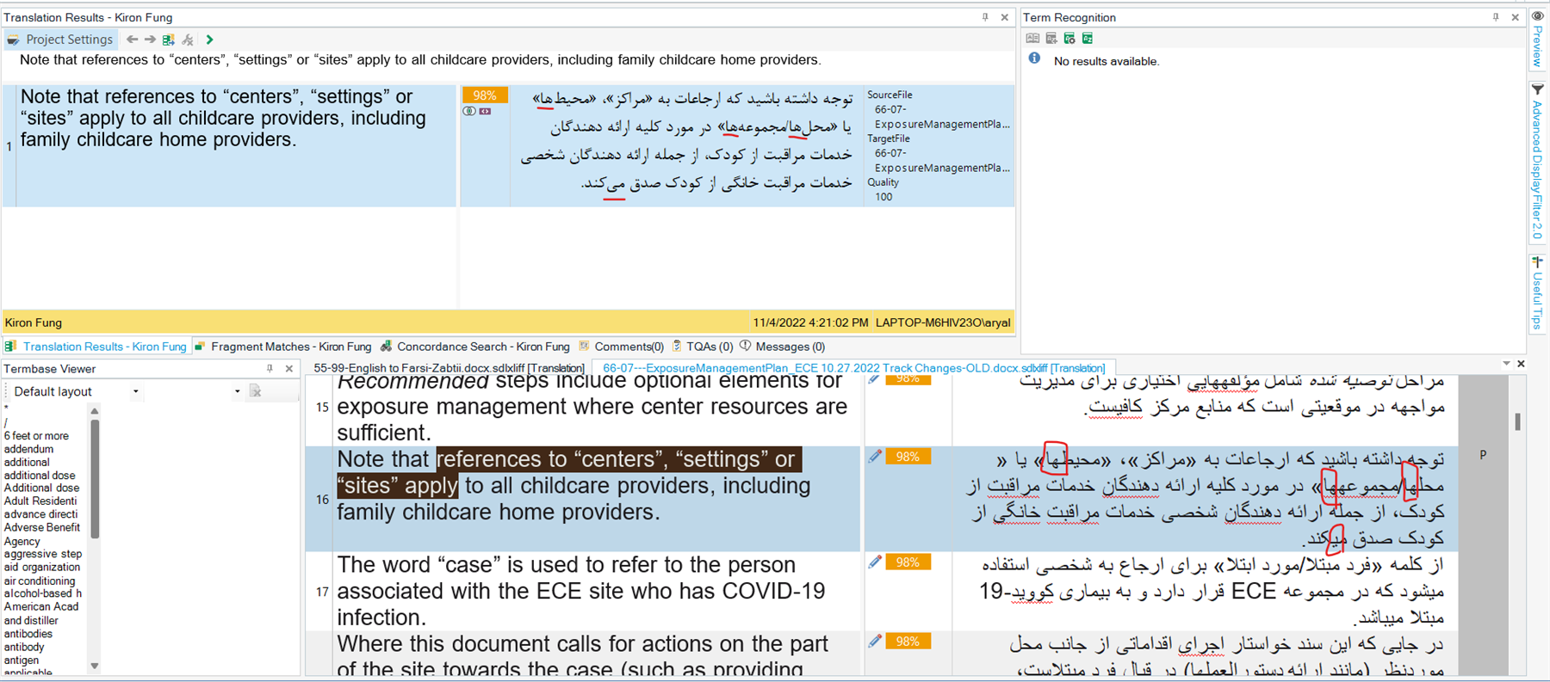Close the Translation Results panel
Viewport: 1550px width, 682px height.
click(1004, 17)
